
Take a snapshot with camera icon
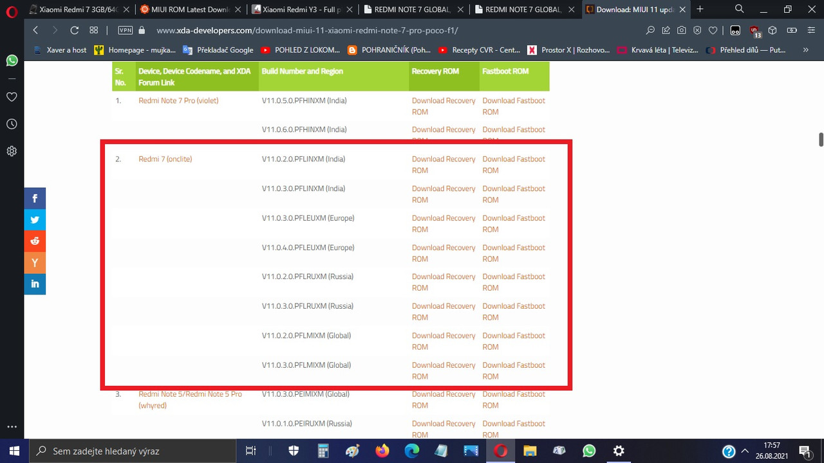(682, 30)
